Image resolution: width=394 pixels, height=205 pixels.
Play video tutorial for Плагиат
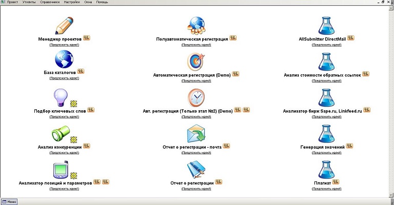[336, 182]
